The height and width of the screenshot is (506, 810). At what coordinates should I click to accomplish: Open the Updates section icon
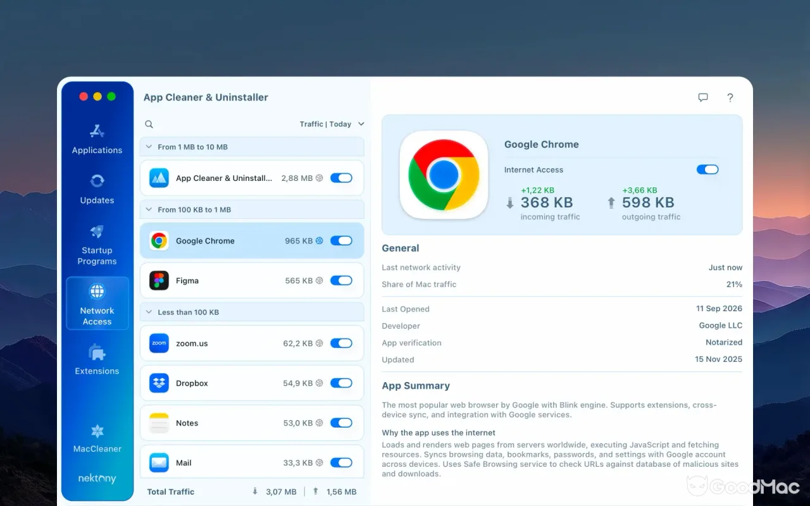(x=97, y=181)
